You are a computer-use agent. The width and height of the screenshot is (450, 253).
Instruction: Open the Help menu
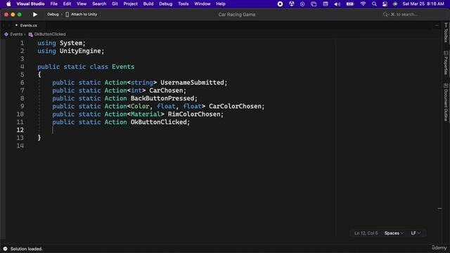click(x=220, y=4)
